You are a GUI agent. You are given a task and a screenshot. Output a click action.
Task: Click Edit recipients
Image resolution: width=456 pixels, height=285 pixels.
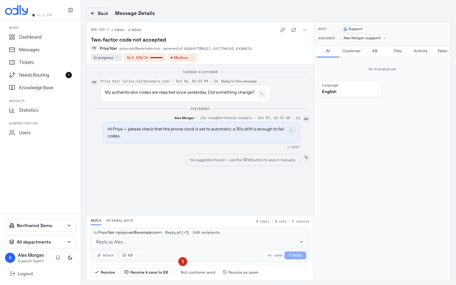[206, 232]
